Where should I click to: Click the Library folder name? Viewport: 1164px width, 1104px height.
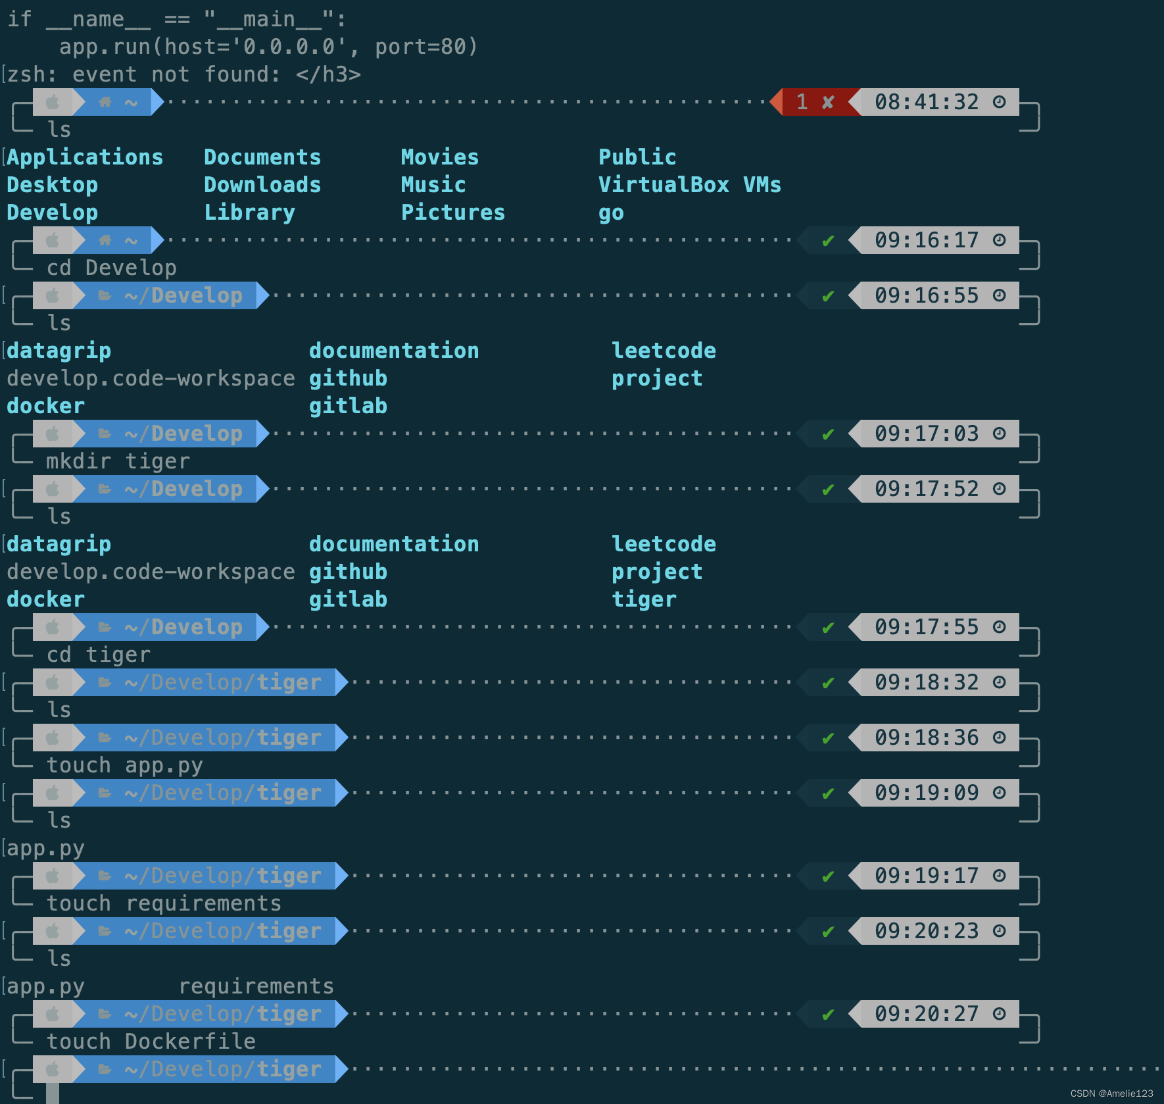pos(249,213)
